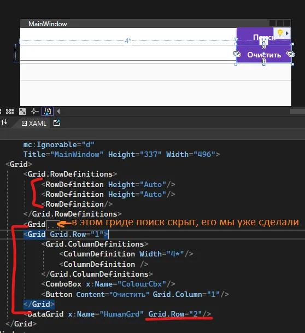
Task: Open the lightbulb quick actions
Action: coord(280,33)
